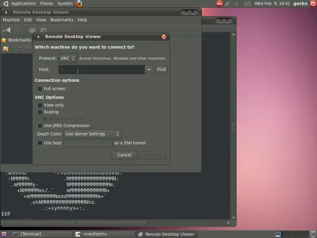
Task: Click the editor's horizontal scrollbar handle
Action: click(x=76, y=223)
